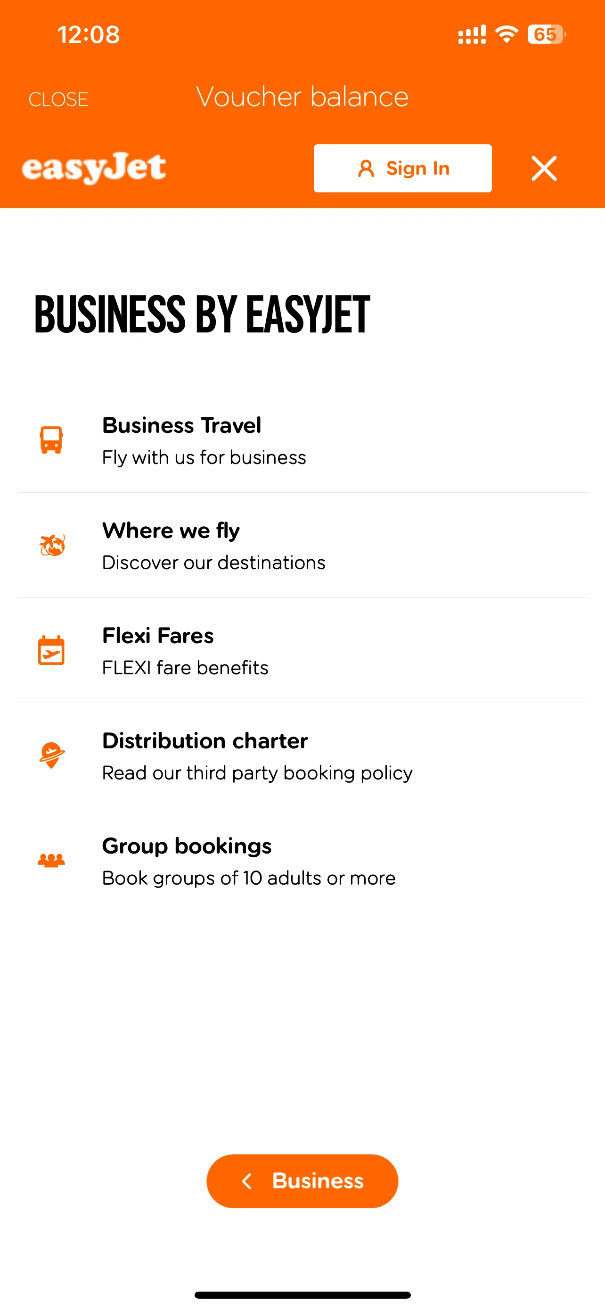Tap the CLOSE text button
The image size is (605, 1310).
click(58, 99)
